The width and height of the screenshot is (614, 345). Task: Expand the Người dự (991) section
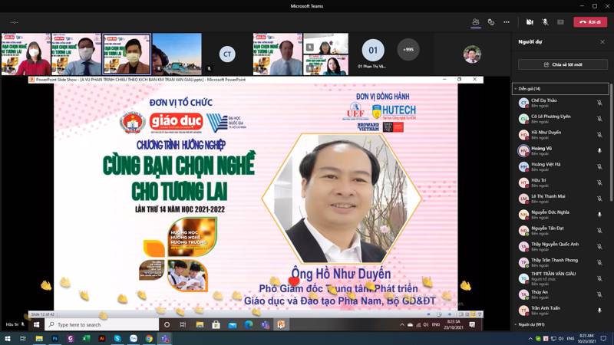coord(515,325)
